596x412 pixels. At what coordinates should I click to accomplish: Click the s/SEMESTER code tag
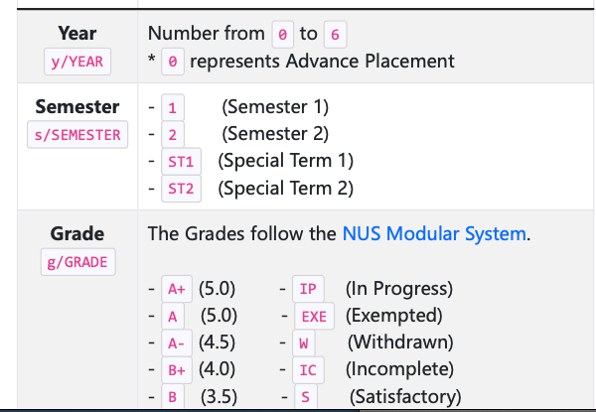(x=77, y=135)
